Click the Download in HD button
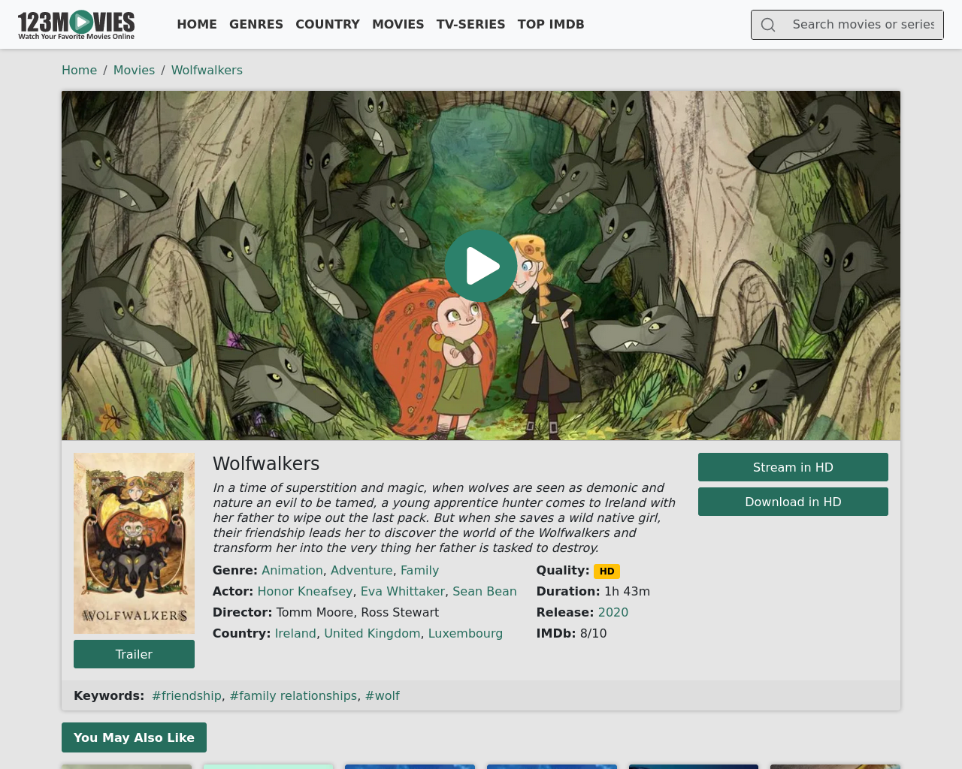This screenshot has height=769, width=962. [x=793, y=502]
